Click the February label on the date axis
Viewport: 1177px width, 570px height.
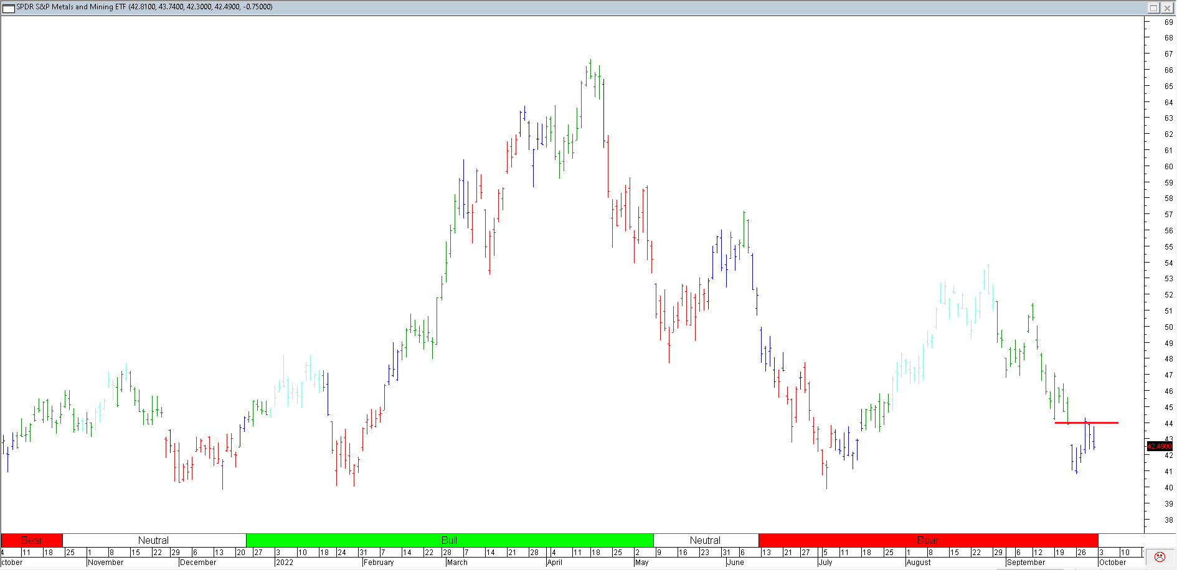click(x=379, y=563)
